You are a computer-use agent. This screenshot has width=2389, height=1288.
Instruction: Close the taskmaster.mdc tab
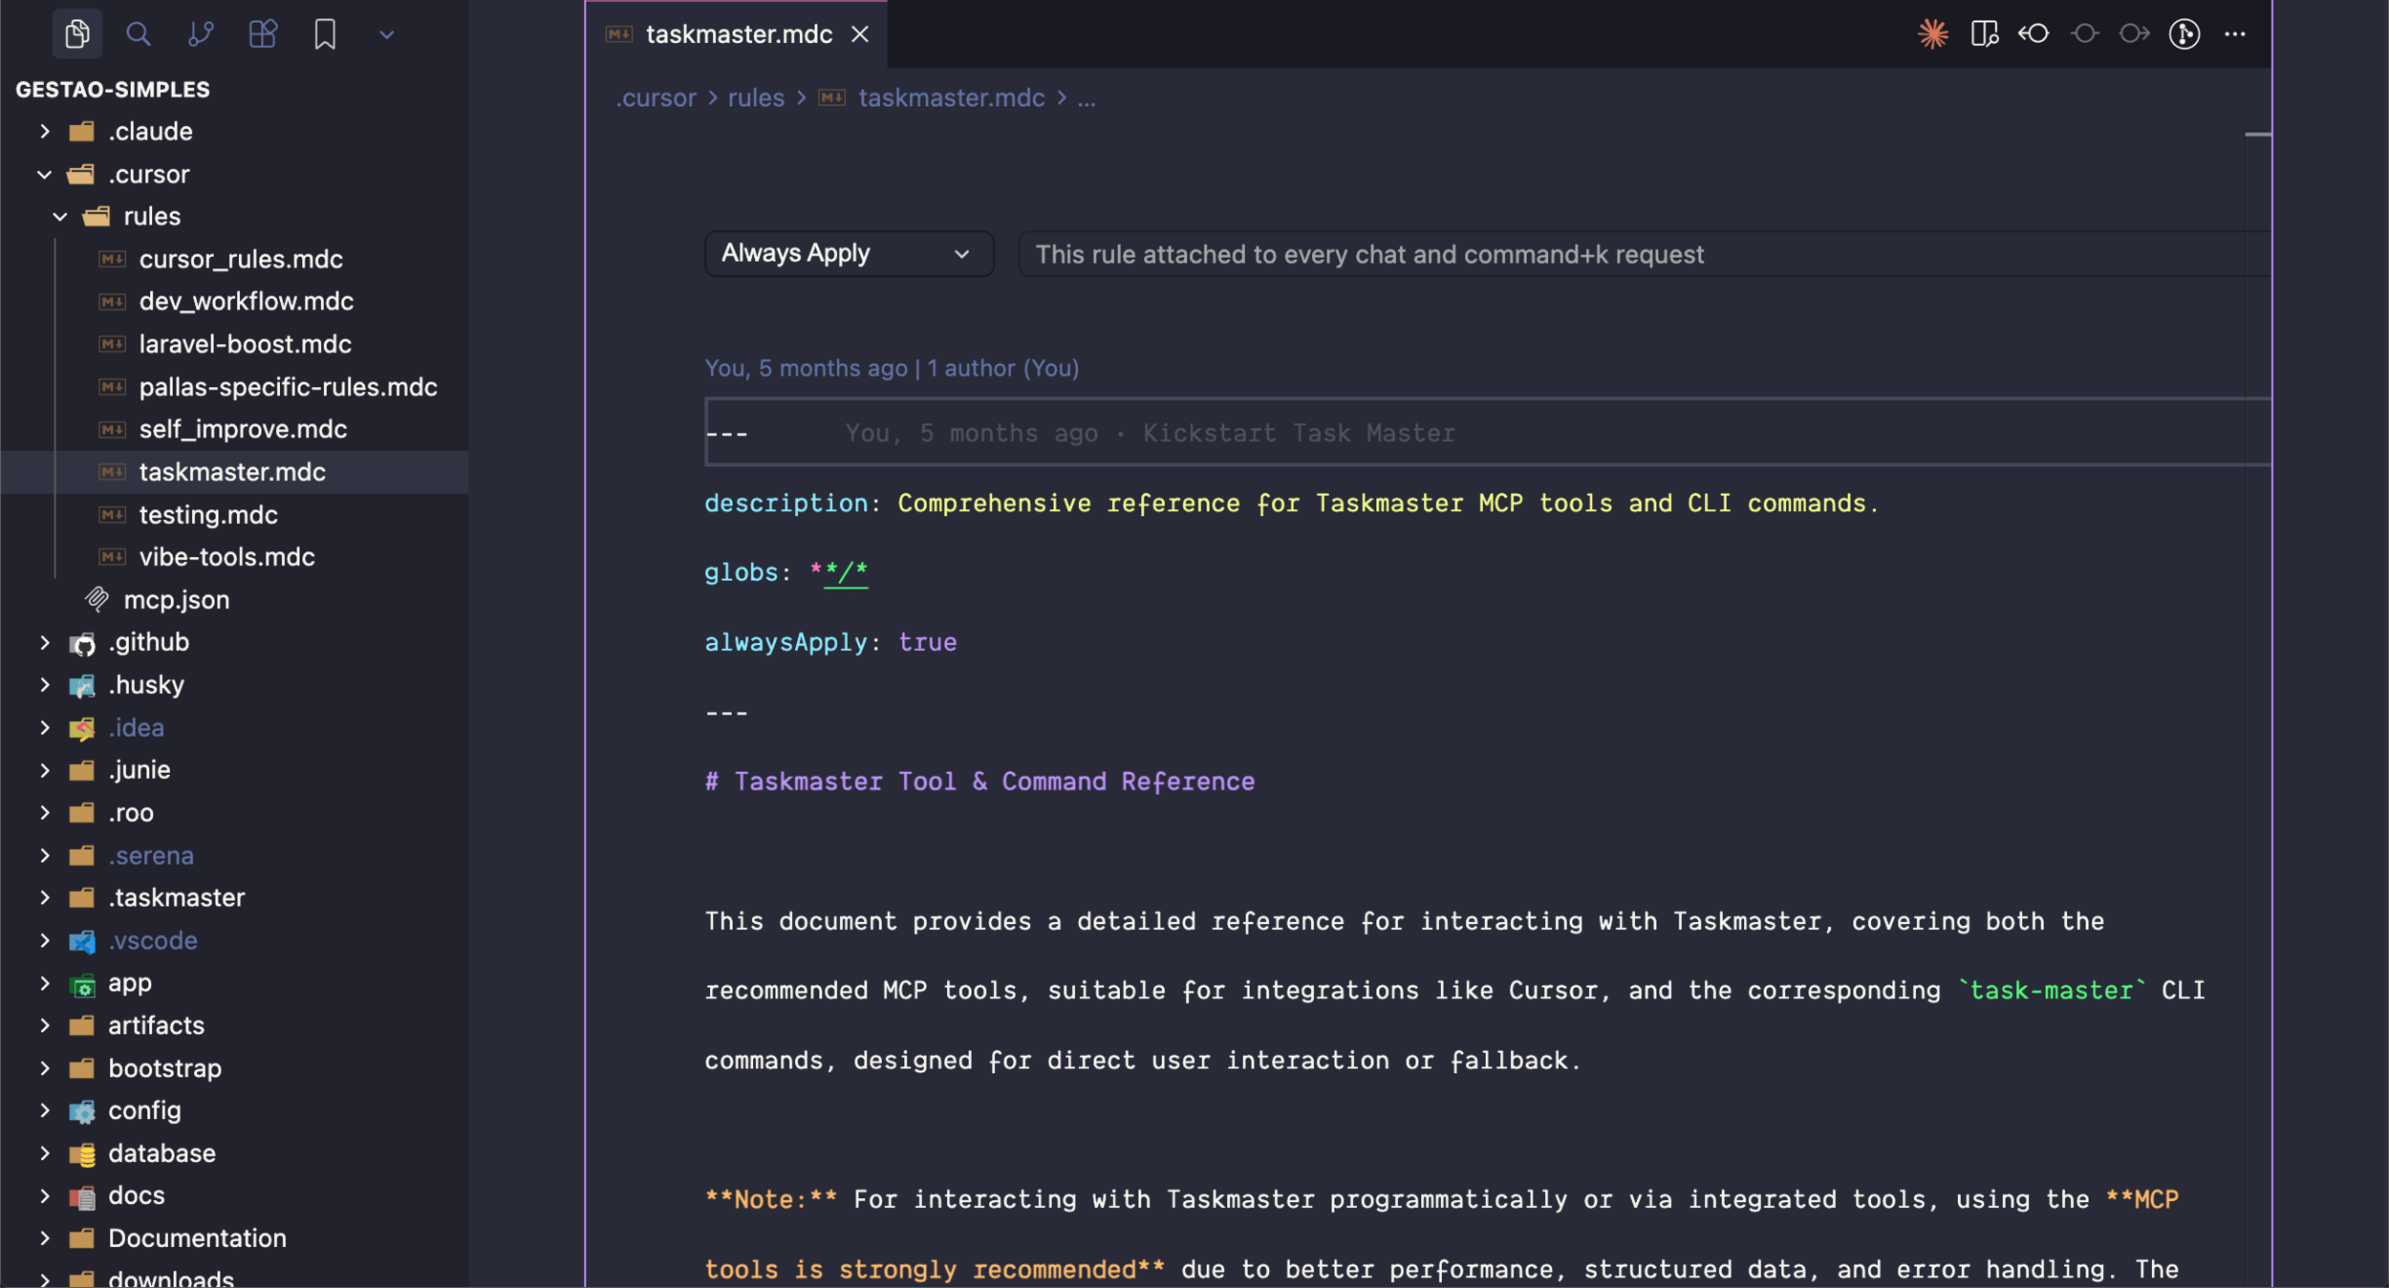coord(860,34)
